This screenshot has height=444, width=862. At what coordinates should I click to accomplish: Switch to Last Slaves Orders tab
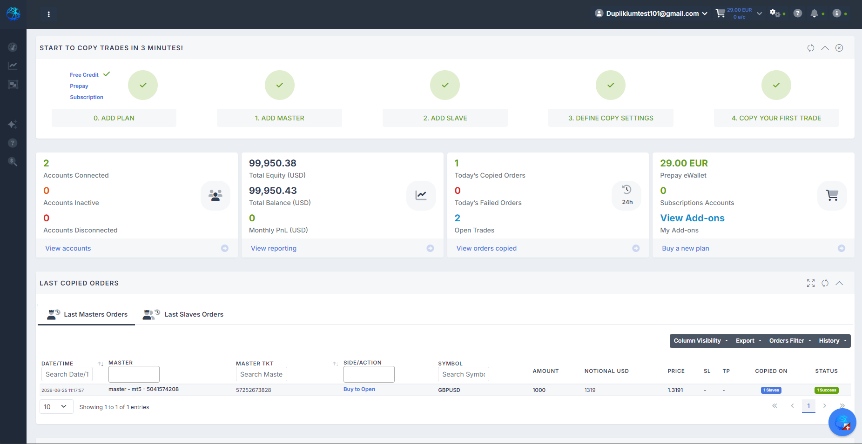click(x=183, y=314)
